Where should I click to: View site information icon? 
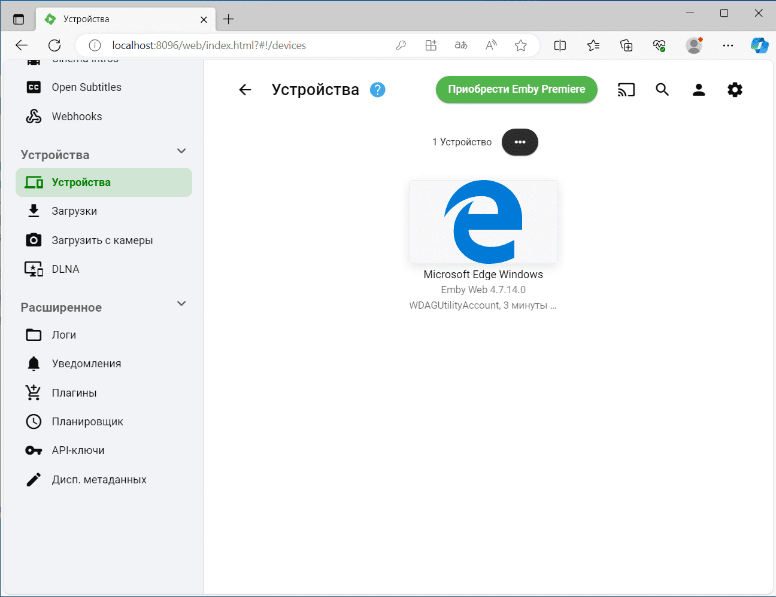(x=95, y=45)
